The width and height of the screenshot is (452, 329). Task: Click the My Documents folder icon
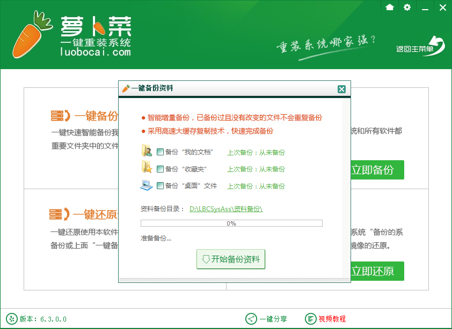[x=147, y=151]
